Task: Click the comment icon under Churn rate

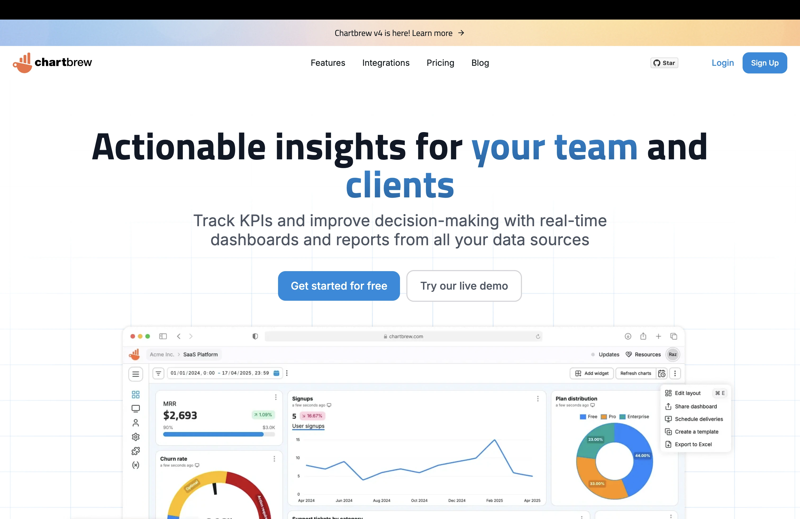Action: [197, 465]
